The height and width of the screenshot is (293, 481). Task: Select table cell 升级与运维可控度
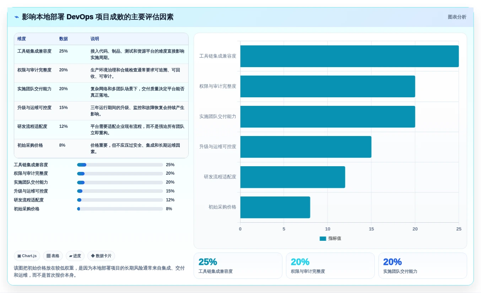tap(34, 108)
